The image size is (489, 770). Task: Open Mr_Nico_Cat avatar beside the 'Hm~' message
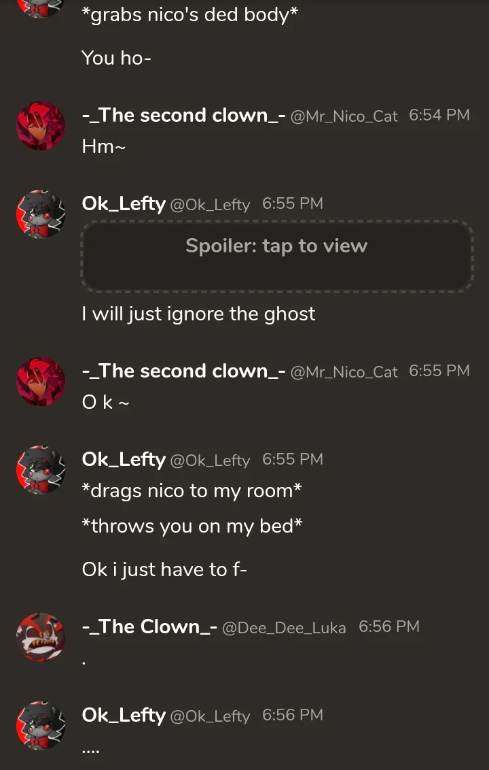(41, 126)
